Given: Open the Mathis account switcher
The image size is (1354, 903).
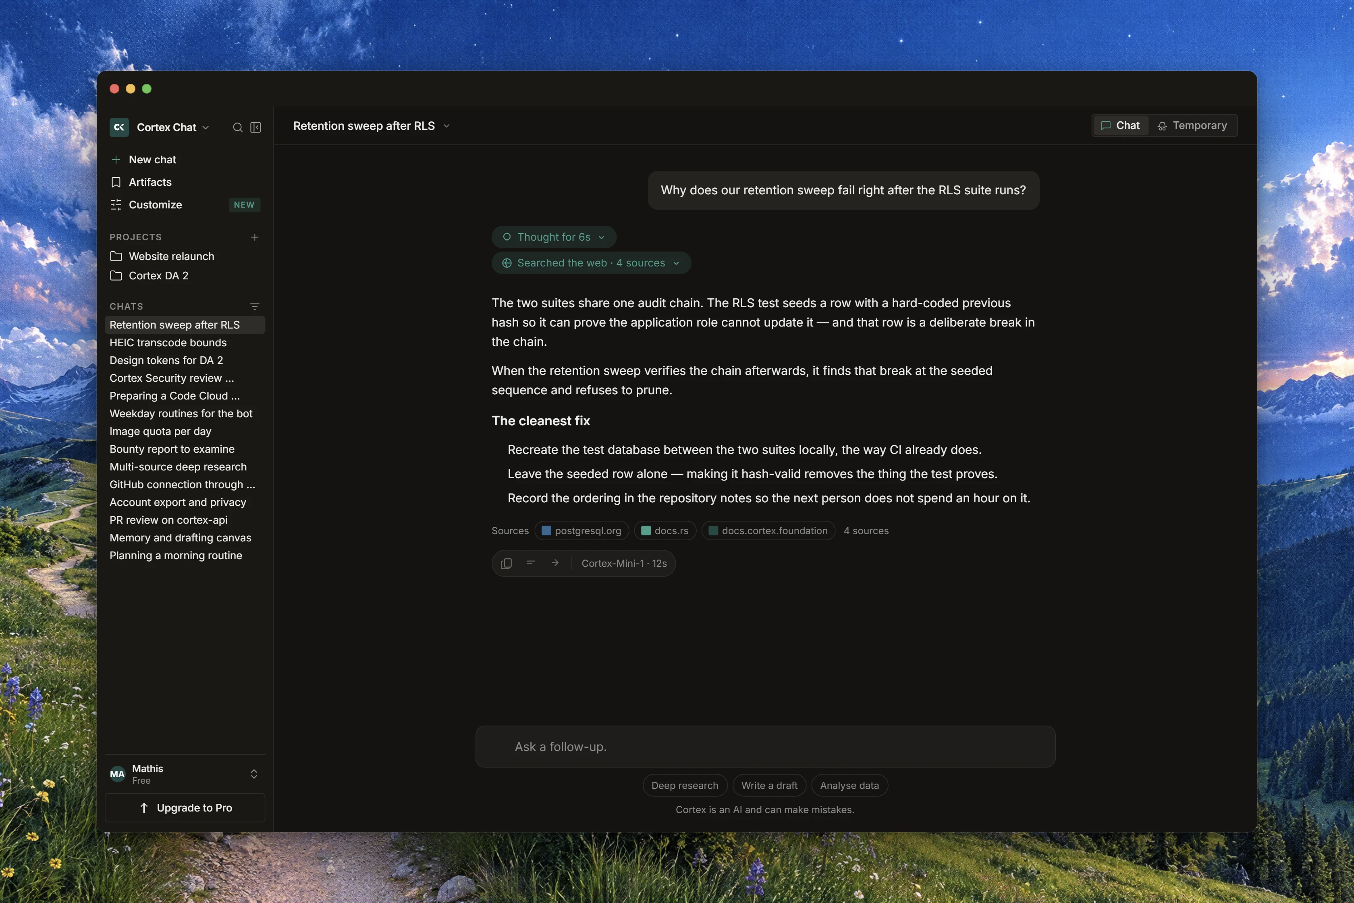Looking at the screenshot, I should (x=185, y=774).
